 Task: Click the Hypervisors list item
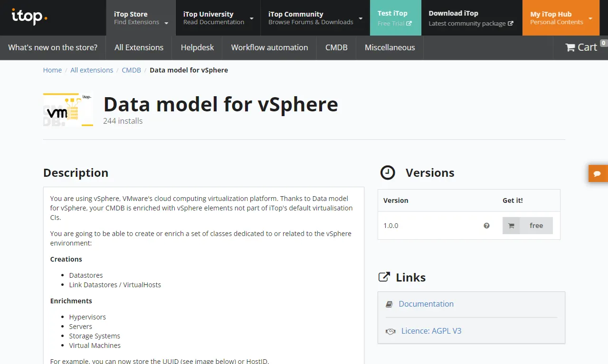(x=87, y=317)
